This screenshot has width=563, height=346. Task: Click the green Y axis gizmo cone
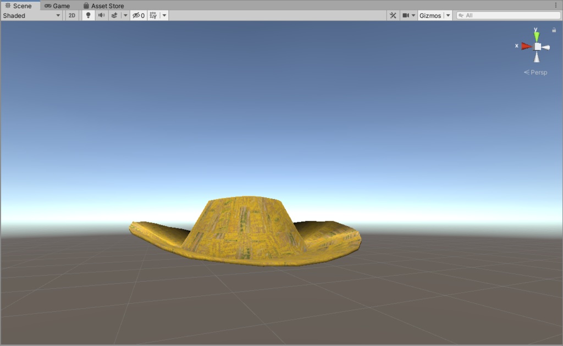(537, 36)
